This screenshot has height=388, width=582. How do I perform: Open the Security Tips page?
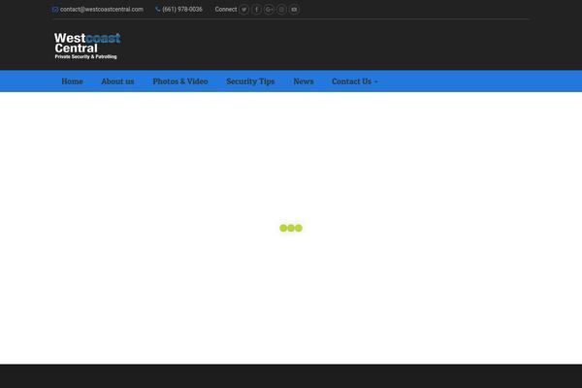250,81
